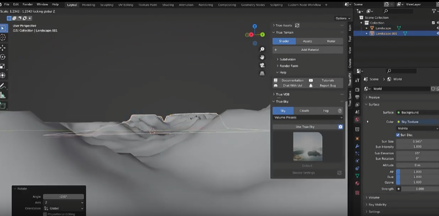Screen dimensions: 439x216
Task: Open the Edit menu
Action: pos(16,4)
